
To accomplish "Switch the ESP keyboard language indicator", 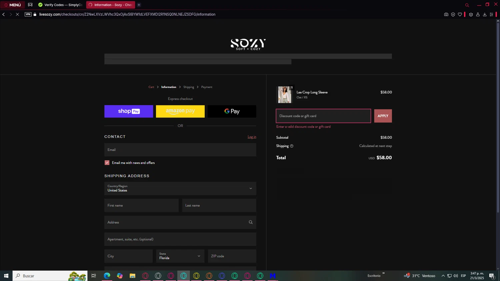I will (463, 276).
